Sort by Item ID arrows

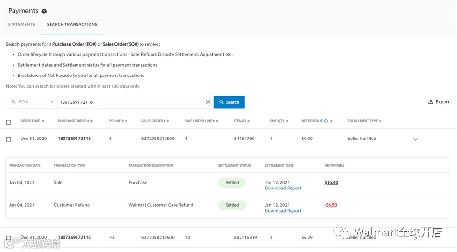(x=249, y=121)
